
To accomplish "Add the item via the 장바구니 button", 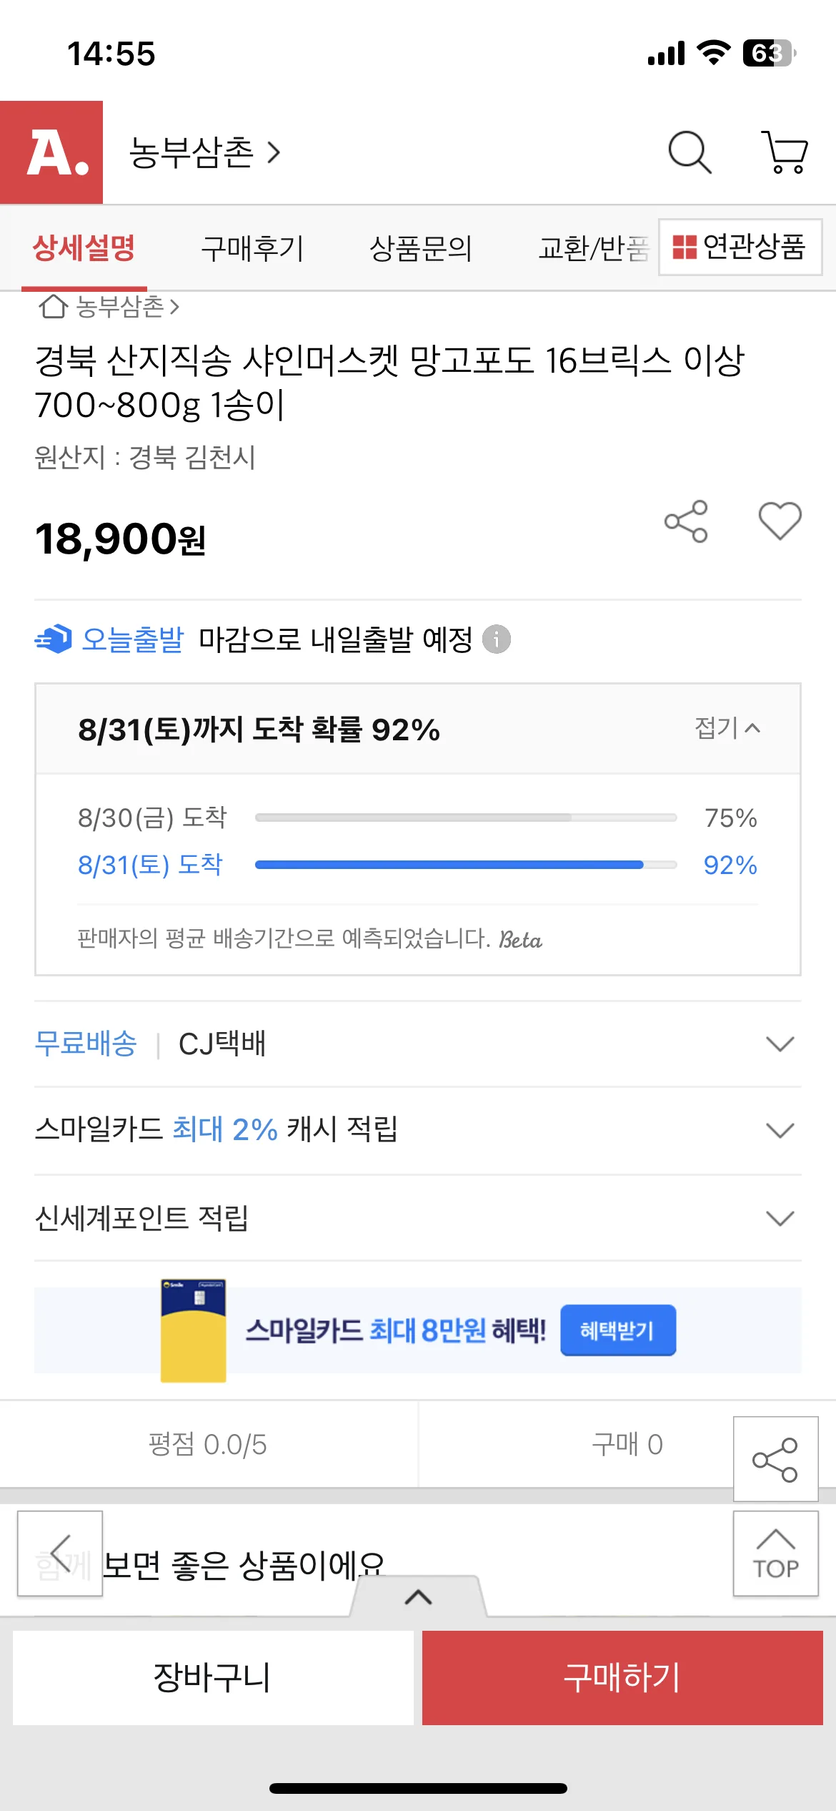I will tap(213, 1677).
